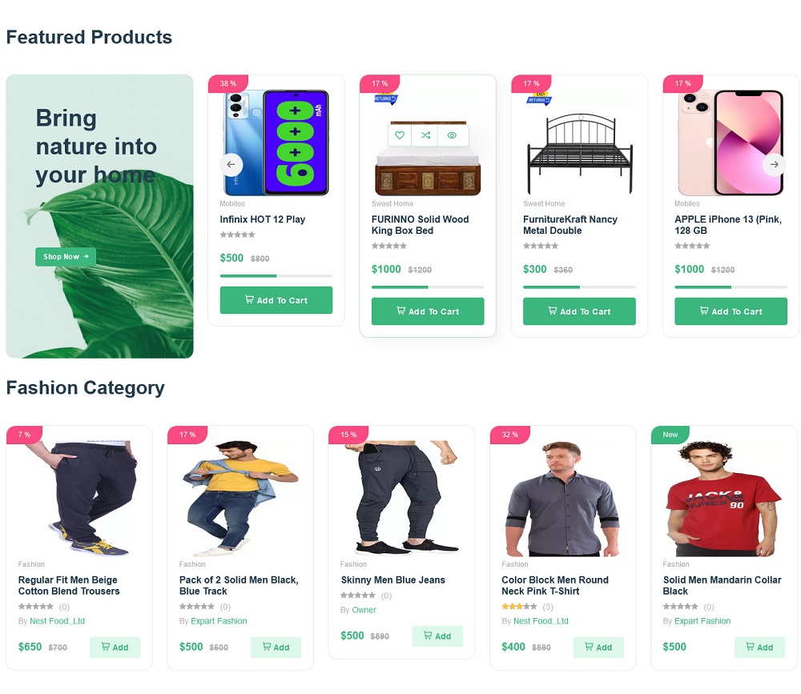Screen dimensions: 801x694
Task: Advance featured products carousel with right arrow
Action: [x=774, y=164]
